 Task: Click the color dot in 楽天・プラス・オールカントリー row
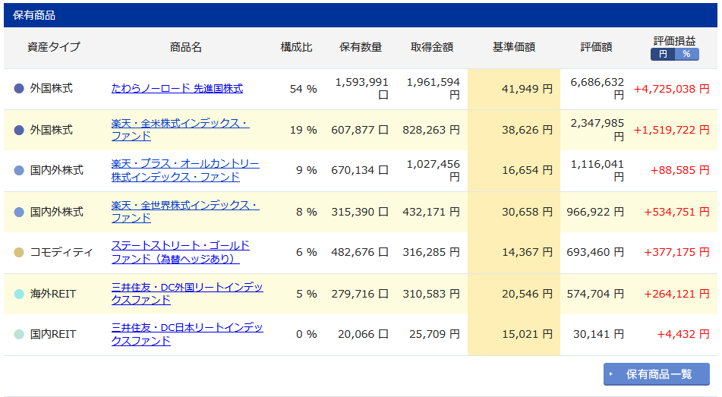[x=19, y=170]
